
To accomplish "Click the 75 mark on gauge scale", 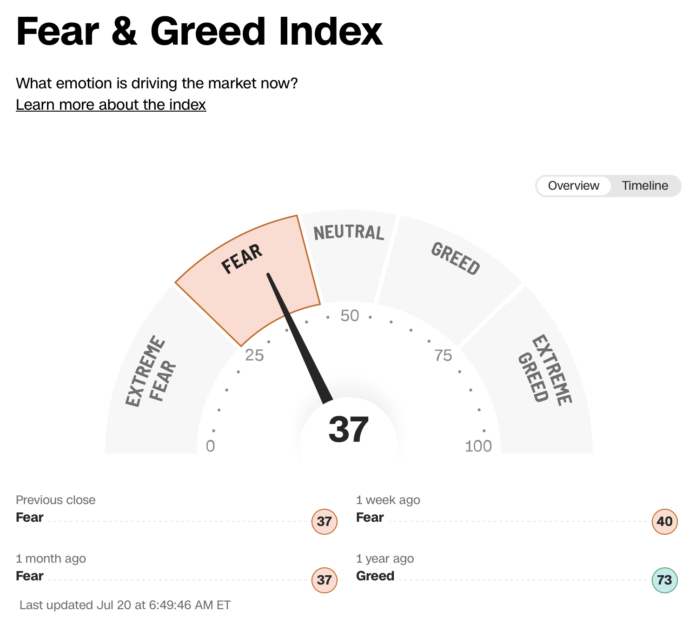I will coord(443,355).
